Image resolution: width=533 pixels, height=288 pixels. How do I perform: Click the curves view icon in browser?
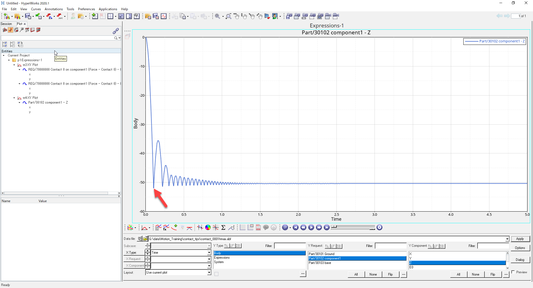tap(11, 30)
